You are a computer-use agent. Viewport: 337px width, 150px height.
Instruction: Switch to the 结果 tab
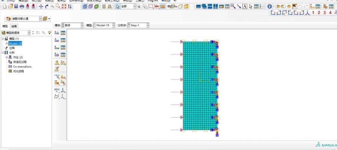pos(14,26)
